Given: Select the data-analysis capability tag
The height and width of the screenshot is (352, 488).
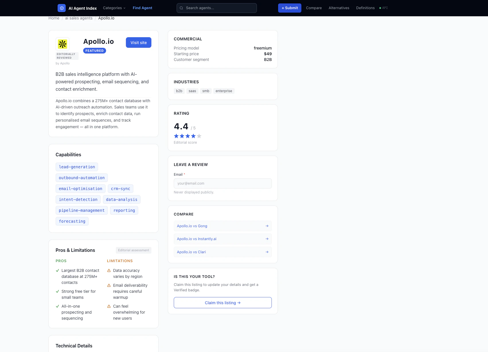Looking at the screenshot, I should 122,200.
